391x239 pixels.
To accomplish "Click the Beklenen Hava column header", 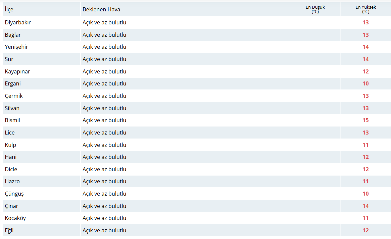I will pos(101,9).
